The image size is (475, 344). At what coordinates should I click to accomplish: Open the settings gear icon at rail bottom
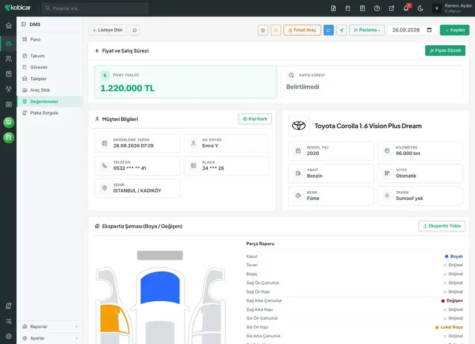click(x=9, y=336)
